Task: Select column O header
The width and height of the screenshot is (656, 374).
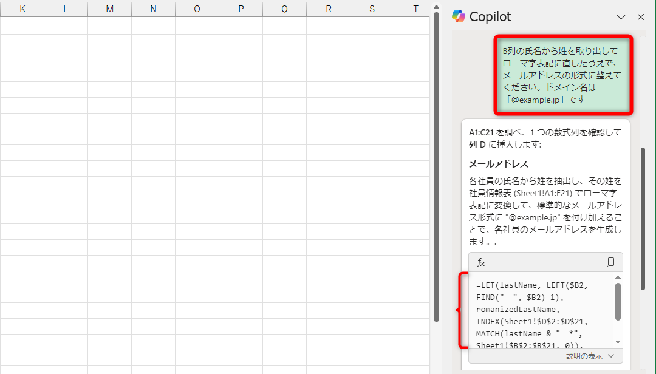Action: tap(197, 8)
